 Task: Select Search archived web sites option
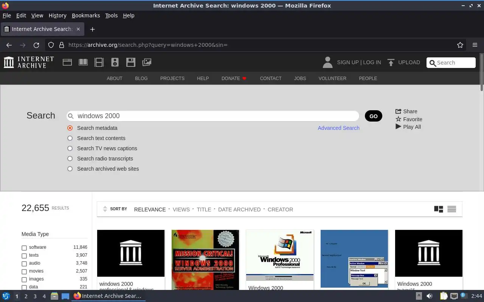(x=70, y=169)
